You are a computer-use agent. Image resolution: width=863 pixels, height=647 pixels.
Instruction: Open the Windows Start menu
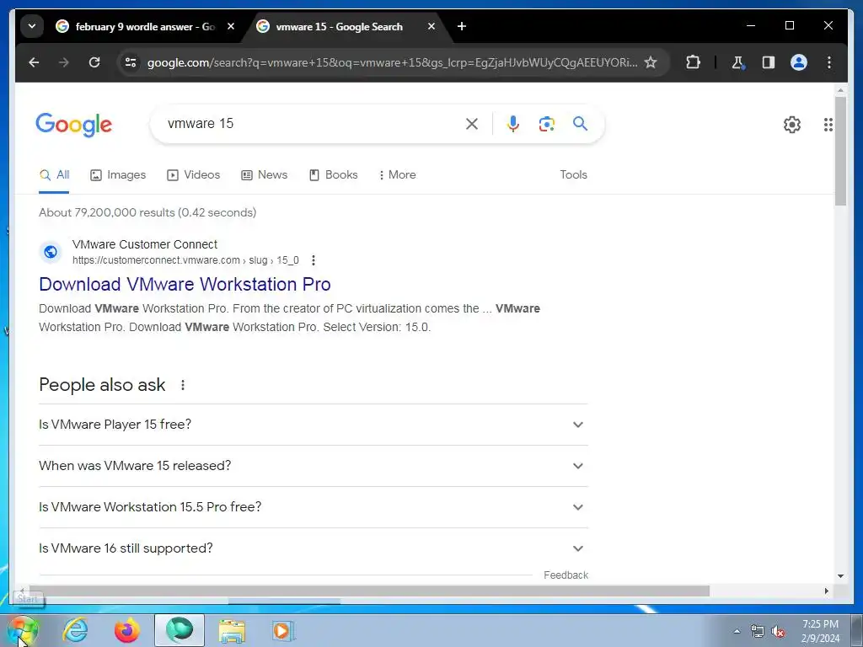(x=23, y=630)
